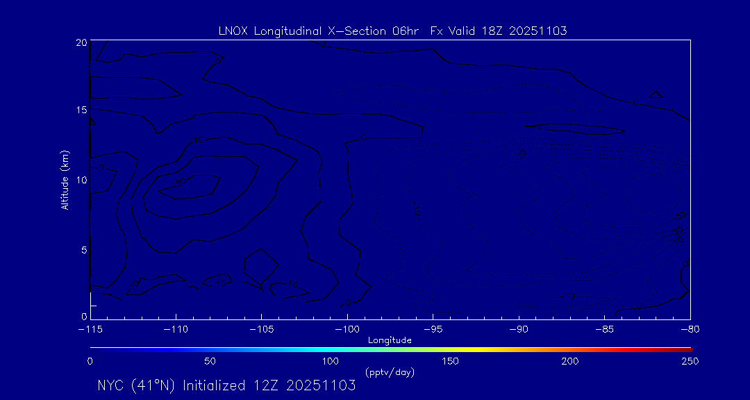The image size is (750, 400).
Task: Select the -95 longitude tick label
Action: [433, 328]
